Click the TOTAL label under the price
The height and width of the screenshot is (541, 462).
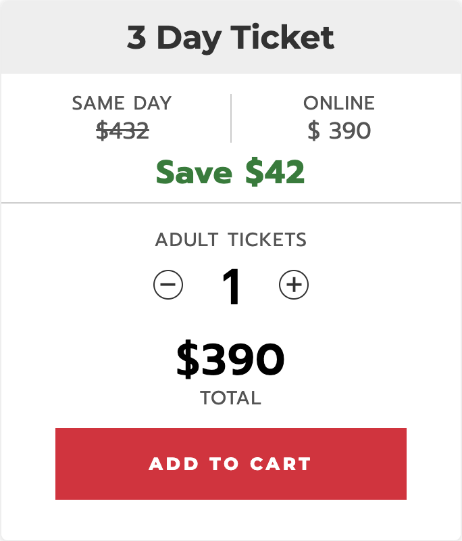pos(231,398)
